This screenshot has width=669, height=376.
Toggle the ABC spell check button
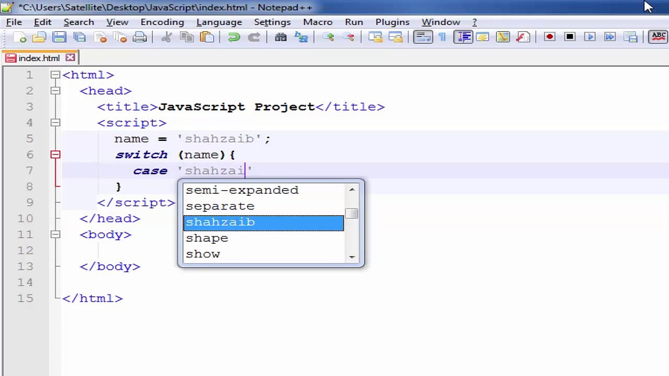pyautogui.click(x=659, y=37)
